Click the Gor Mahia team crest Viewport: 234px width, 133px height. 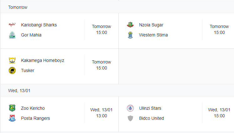point(12,35)
